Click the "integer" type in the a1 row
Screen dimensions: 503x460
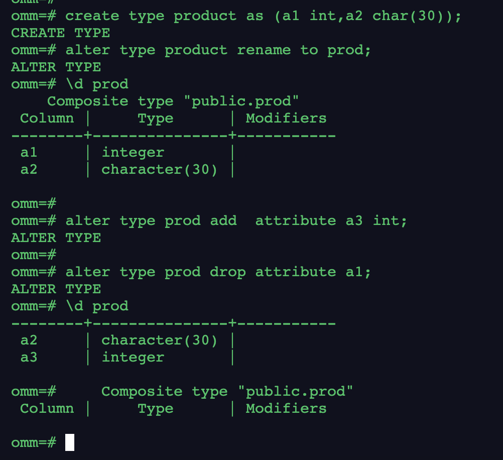(x=133, y=153)
